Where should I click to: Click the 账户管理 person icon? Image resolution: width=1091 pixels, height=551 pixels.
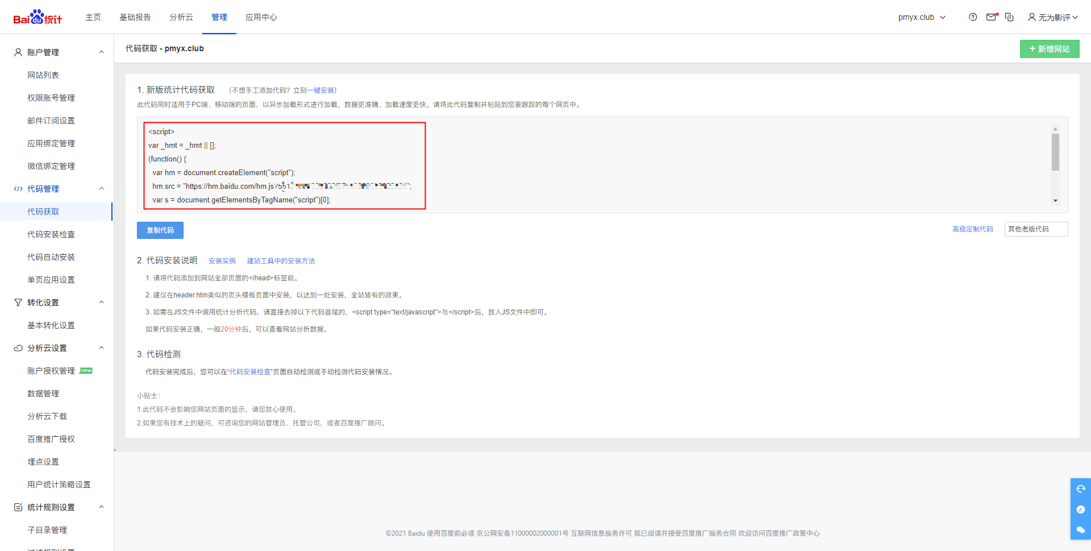point(18,52)
